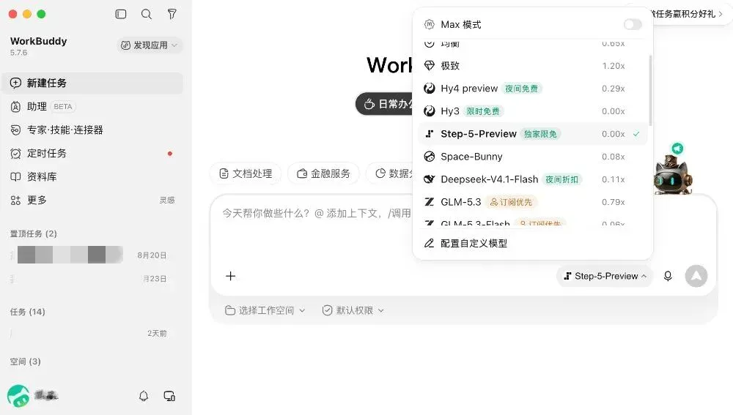Open the 默认权限 dropdown

click(x=353, y=310)
